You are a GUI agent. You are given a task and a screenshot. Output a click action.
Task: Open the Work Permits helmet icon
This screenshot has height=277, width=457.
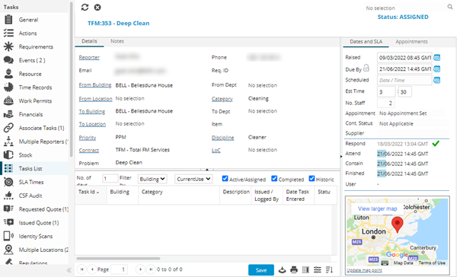click(x=8, y=100)
